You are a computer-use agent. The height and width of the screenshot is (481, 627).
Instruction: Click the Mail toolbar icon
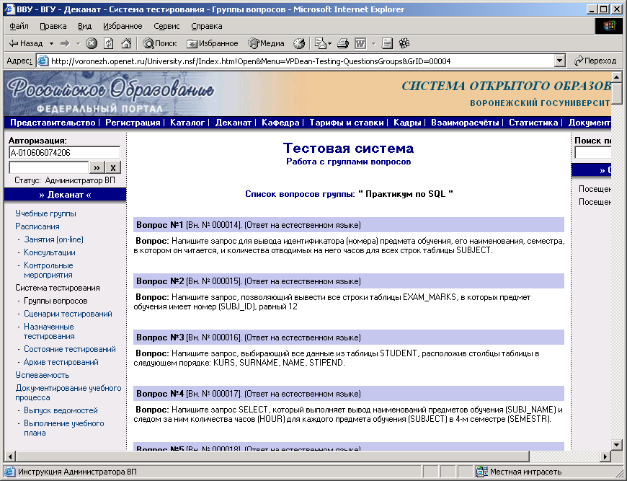(321, 43)
